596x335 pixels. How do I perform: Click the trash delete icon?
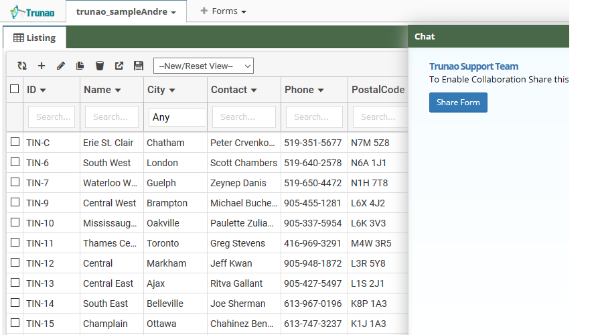pos(100,66)
